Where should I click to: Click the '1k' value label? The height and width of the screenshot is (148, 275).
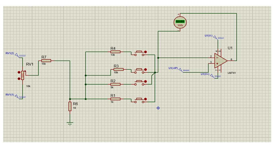pos(112,102)
